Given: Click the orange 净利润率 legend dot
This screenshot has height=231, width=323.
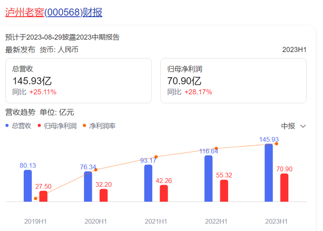Looking at the screenshot, I should click(84, 125).
